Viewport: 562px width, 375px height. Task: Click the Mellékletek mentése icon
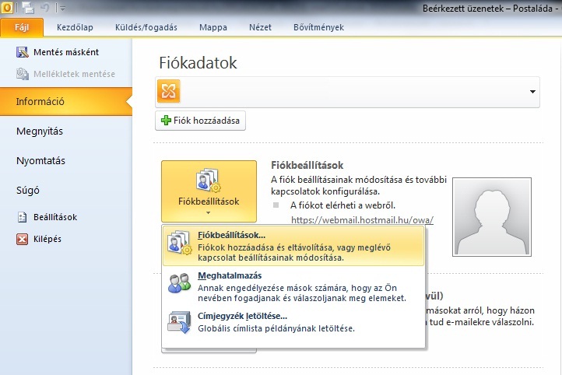pyautogui.click(x=23, y=74)
